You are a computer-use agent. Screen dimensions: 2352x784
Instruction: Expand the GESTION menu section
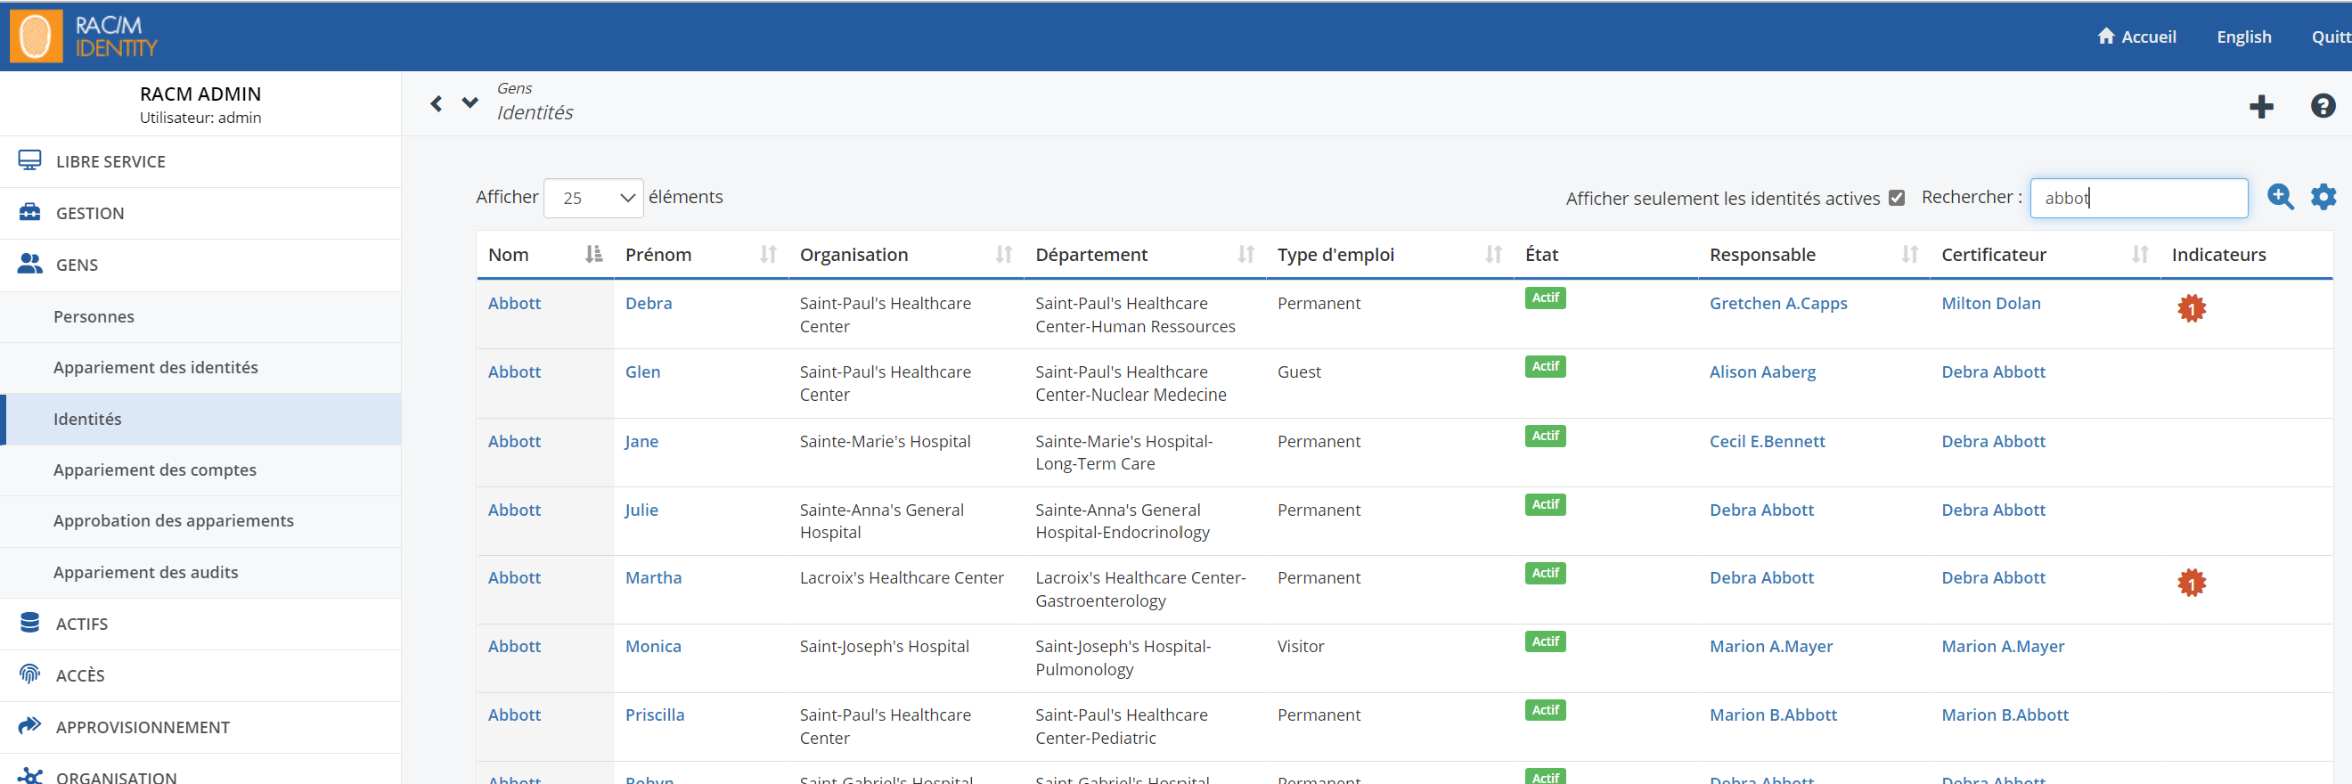200,214
